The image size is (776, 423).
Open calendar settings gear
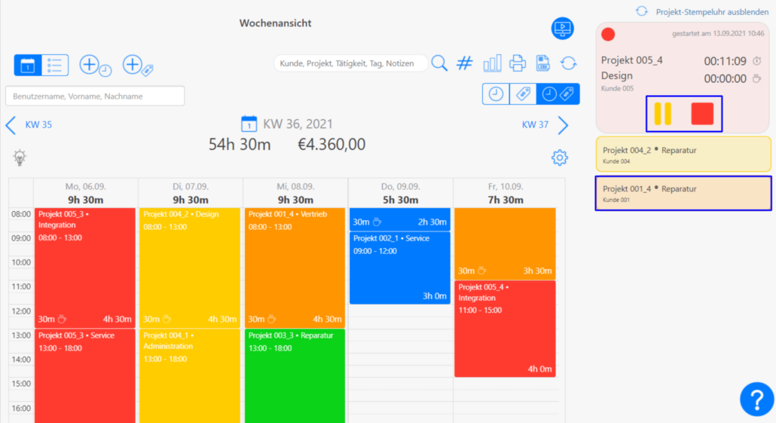point(559,157)
